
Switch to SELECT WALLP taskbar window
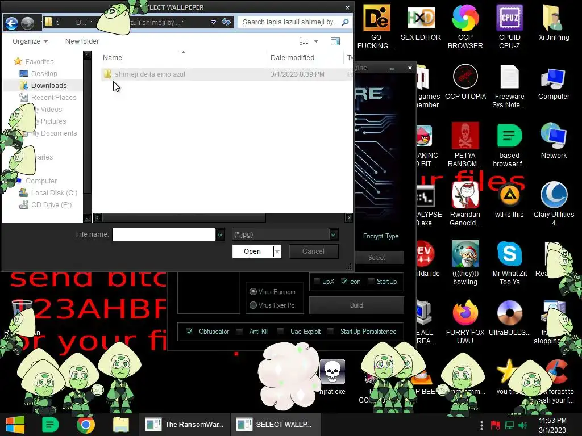pyautogui.click(x=276, y=425)
